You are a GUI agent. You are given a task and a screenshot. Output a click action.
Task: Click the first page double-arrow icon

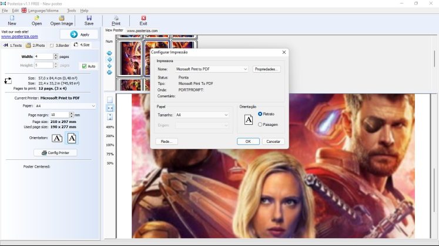[109, 53]
